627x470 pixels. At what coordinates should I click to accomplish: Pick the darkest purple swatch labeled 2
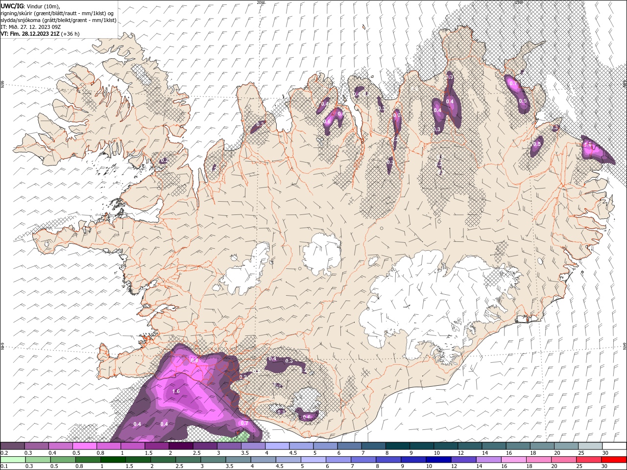coord(181,446)
